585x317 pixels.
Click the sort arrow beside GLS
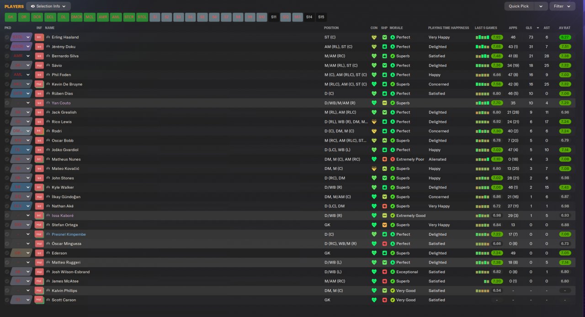click(538, 28)
